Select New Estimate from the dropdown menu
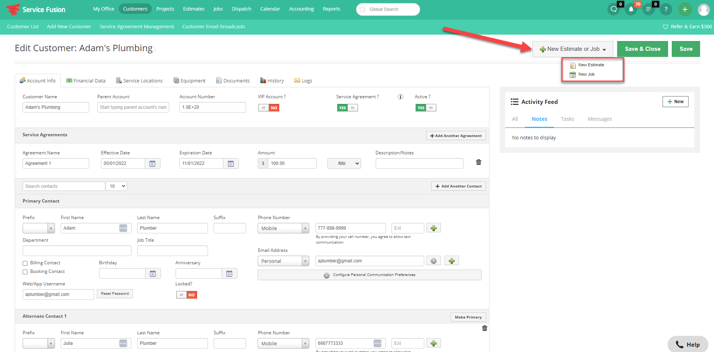This screenshot has width=714, height=352. pyautogui.click(x=591, y=65)
